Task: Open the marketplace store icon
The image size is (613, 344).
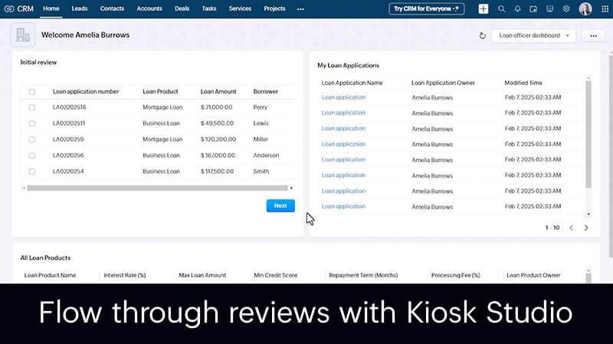Action: tap(549, 8)
